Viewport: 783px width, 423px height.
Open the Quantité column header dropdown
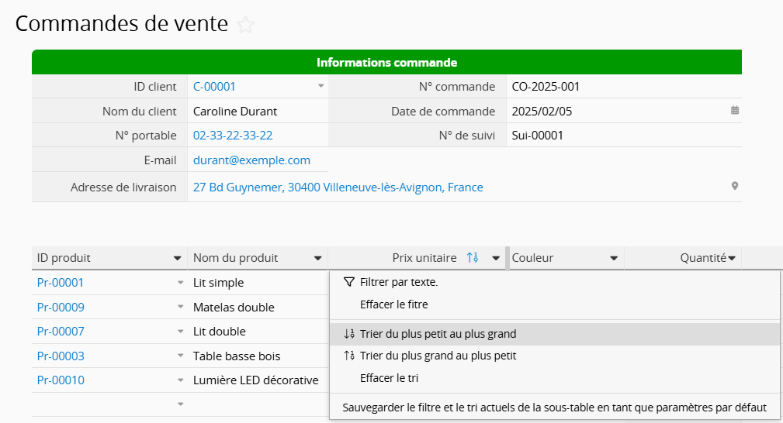click(x=731, y=258)
